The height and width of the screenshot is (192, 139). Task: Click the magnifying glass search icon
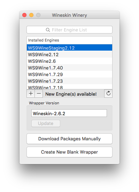[x=48, y=30]
